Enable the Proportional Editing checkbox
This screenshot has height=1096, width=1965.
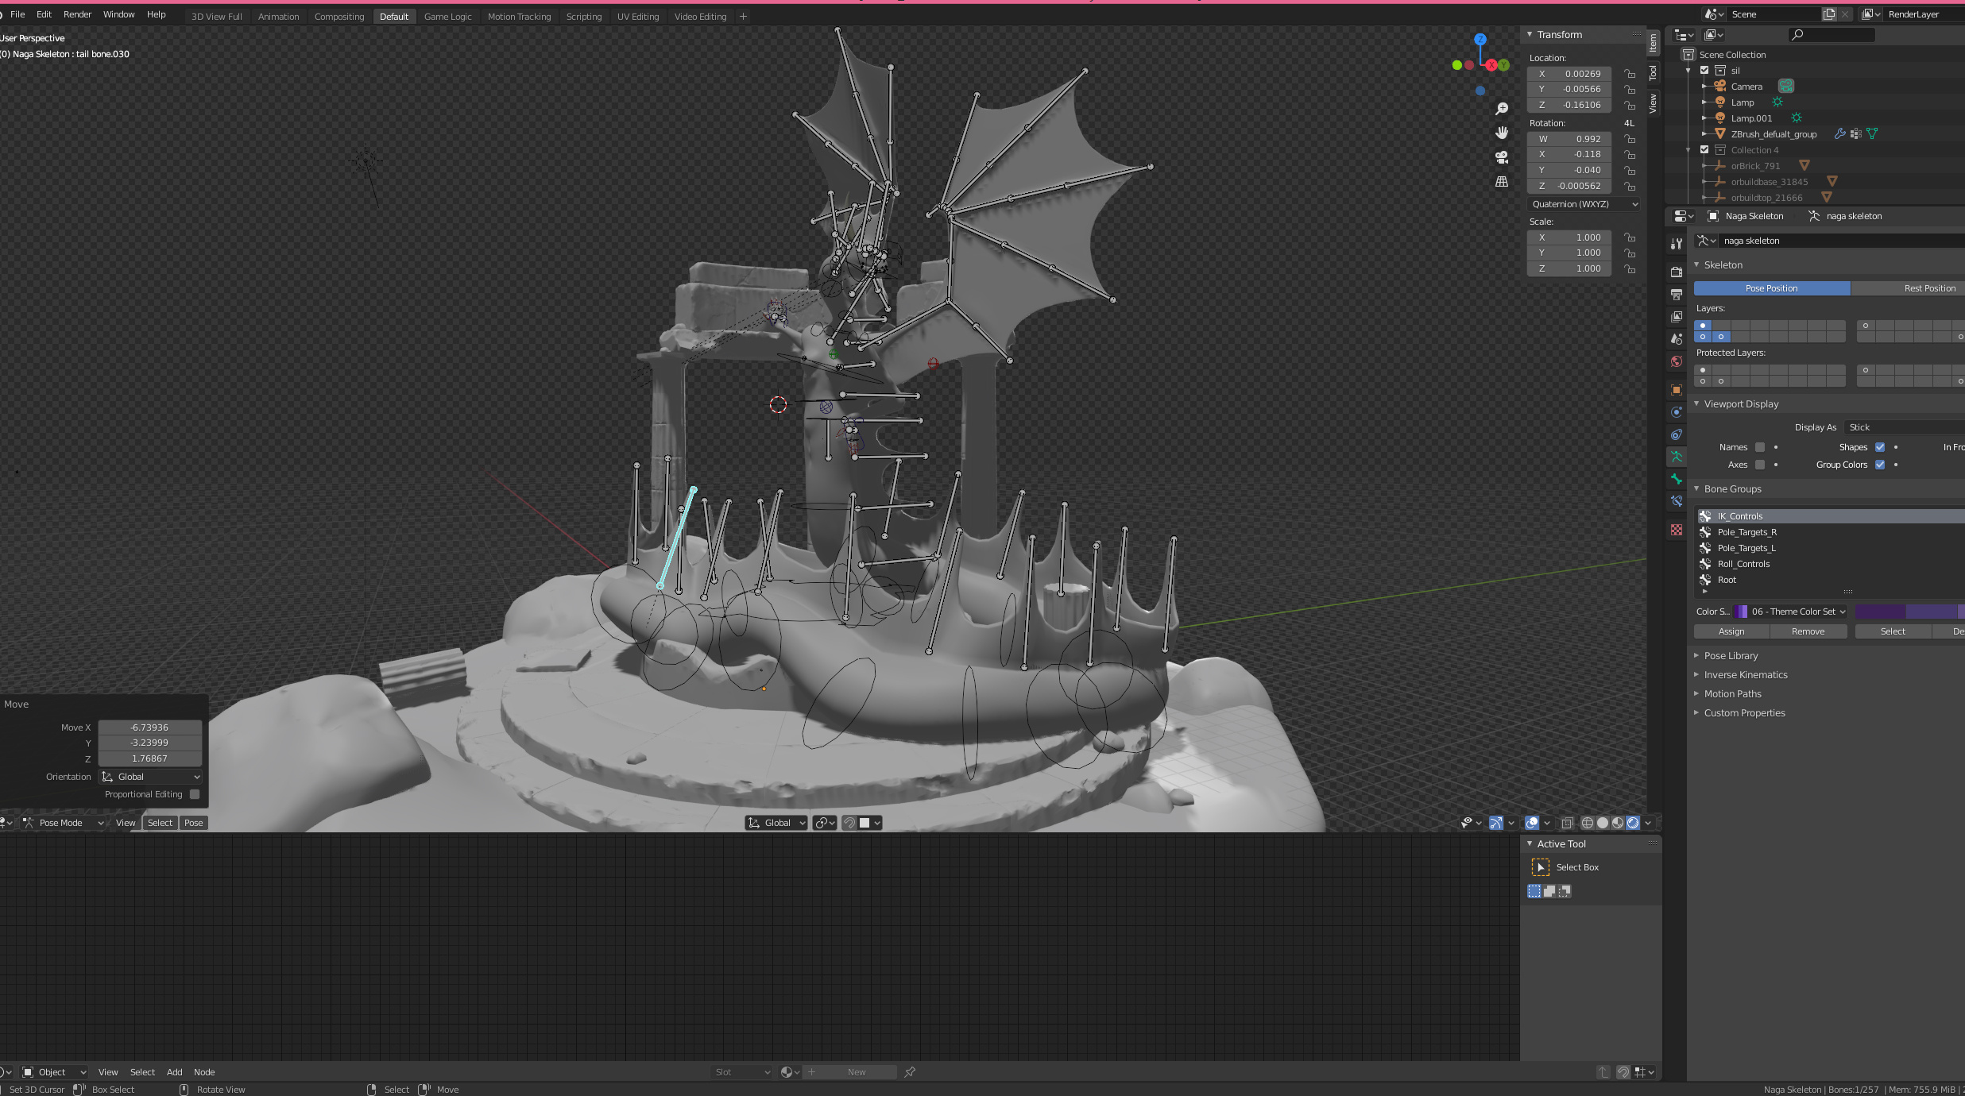point(195,794)
